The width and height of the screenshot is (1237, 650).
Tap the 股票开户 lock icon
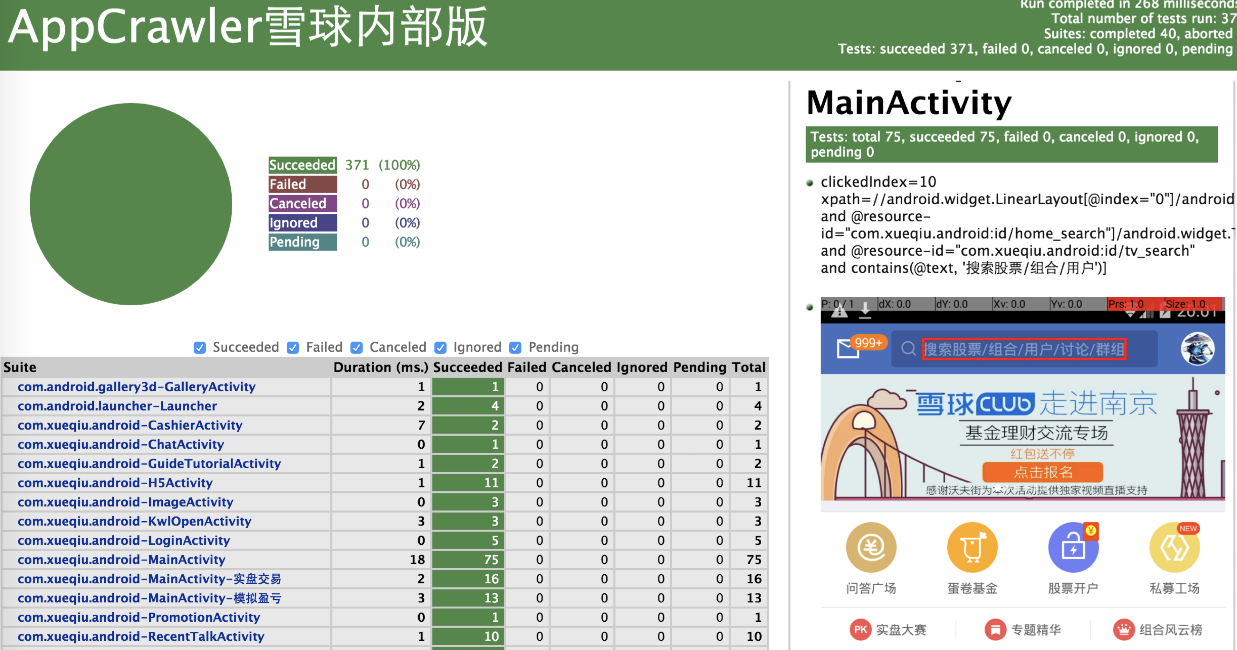1073,547
